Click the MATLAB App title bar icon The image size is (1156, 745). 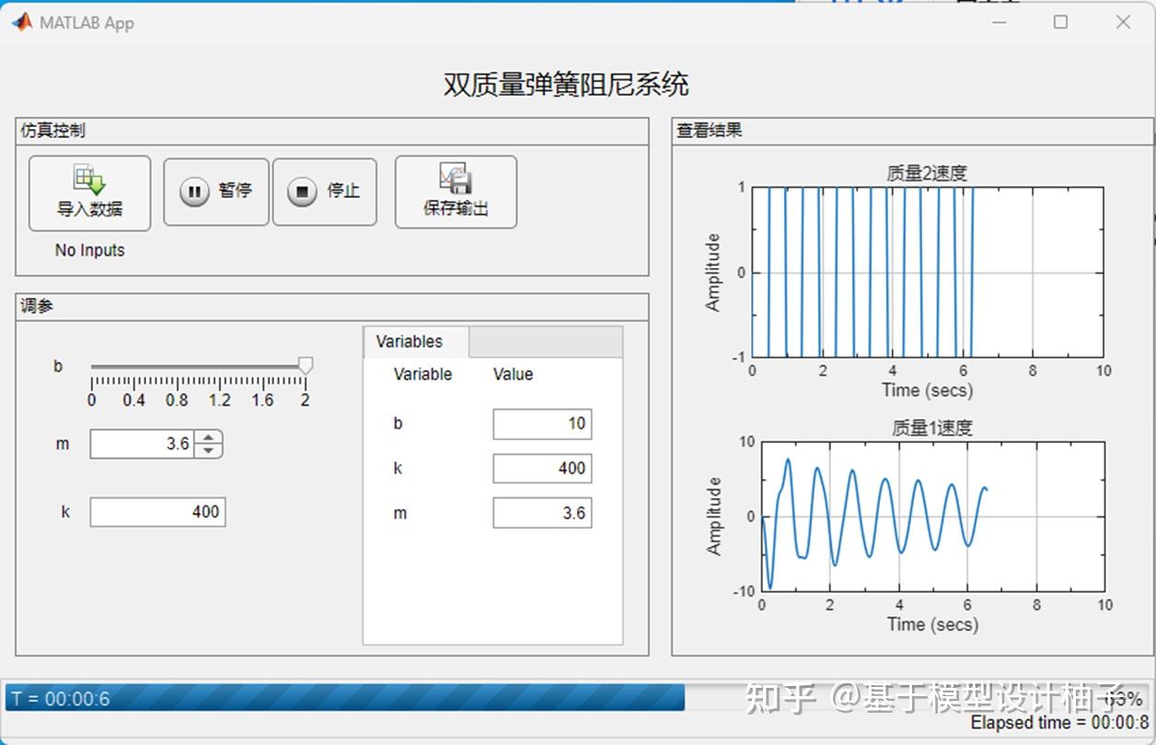(20, 21)
